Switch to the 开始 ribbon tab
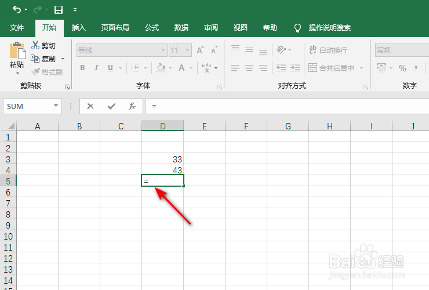This screenshot has height=290, width=429. coord(49,28)
